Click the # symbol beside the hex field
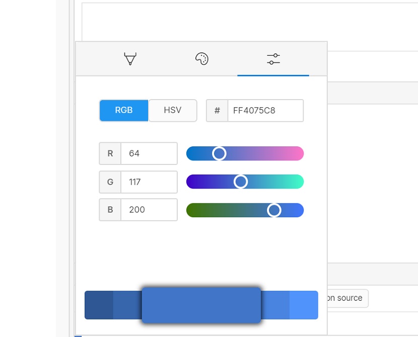 click(x=217, y=110)
